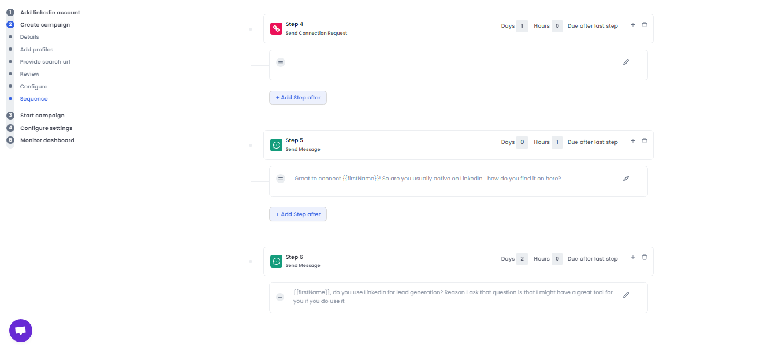
Task: Click Add Step after below Step 4
Action: (x=298, y=98)
